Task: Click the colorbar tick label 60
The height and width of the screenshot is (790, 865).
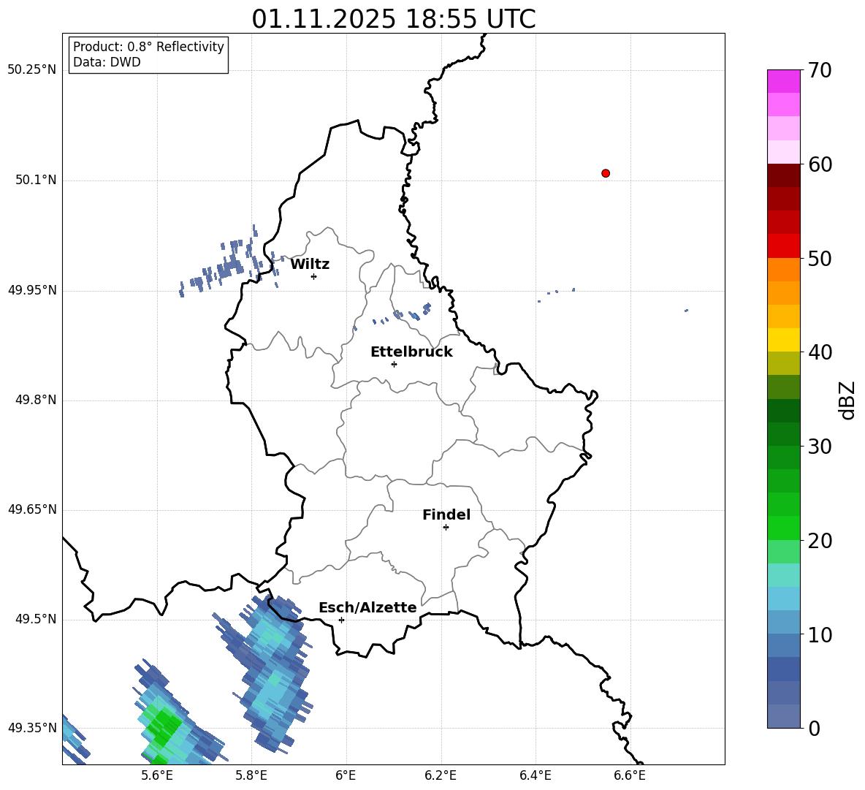Action: [820, 164]
